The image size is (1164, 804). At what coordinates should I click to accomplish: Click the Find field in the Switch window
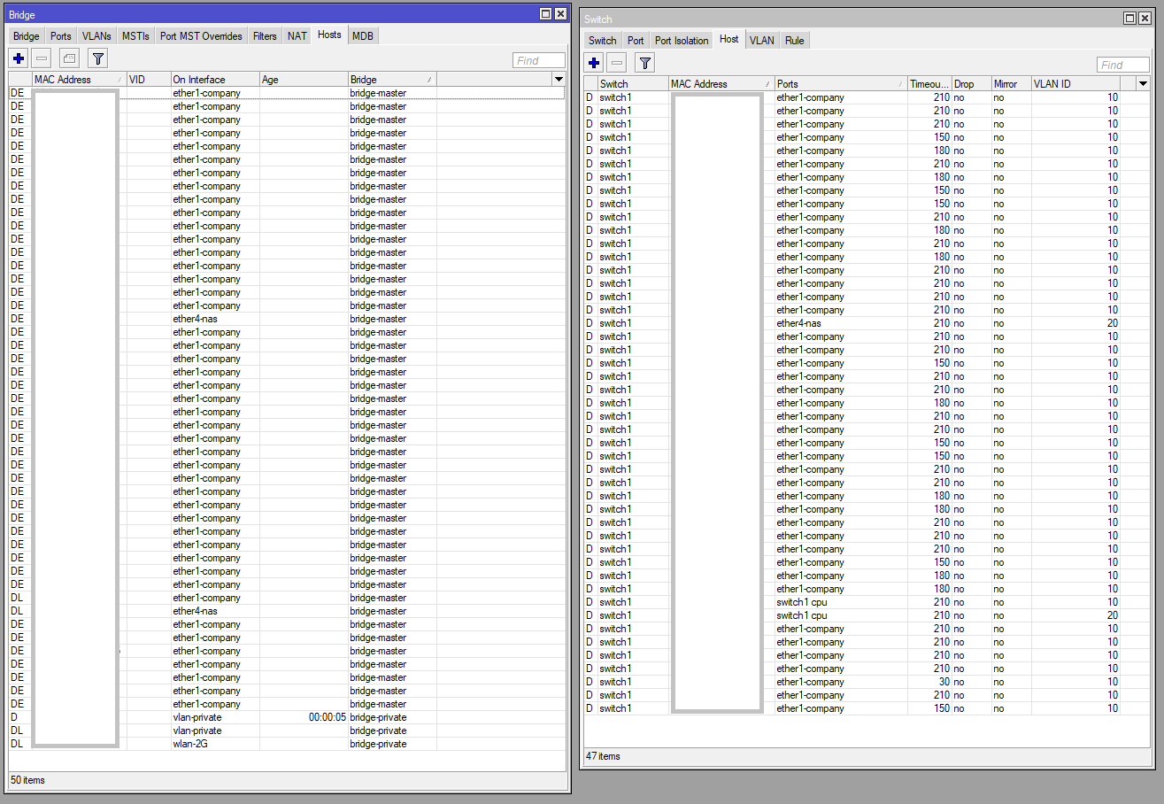tap(1122, 64)
